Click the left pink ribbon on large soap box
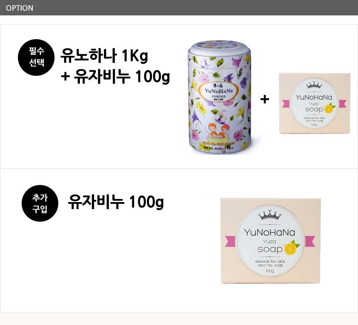This screenshot has height=325, width=358. click(230, 241)
